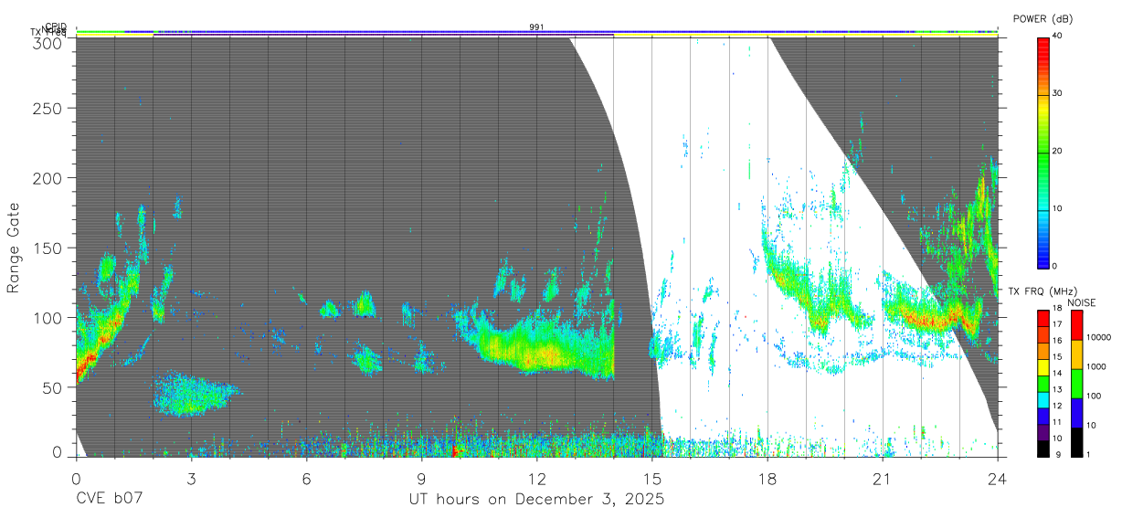
Task: Click the 'Range Gate' y-axis title
Action: 14,248
